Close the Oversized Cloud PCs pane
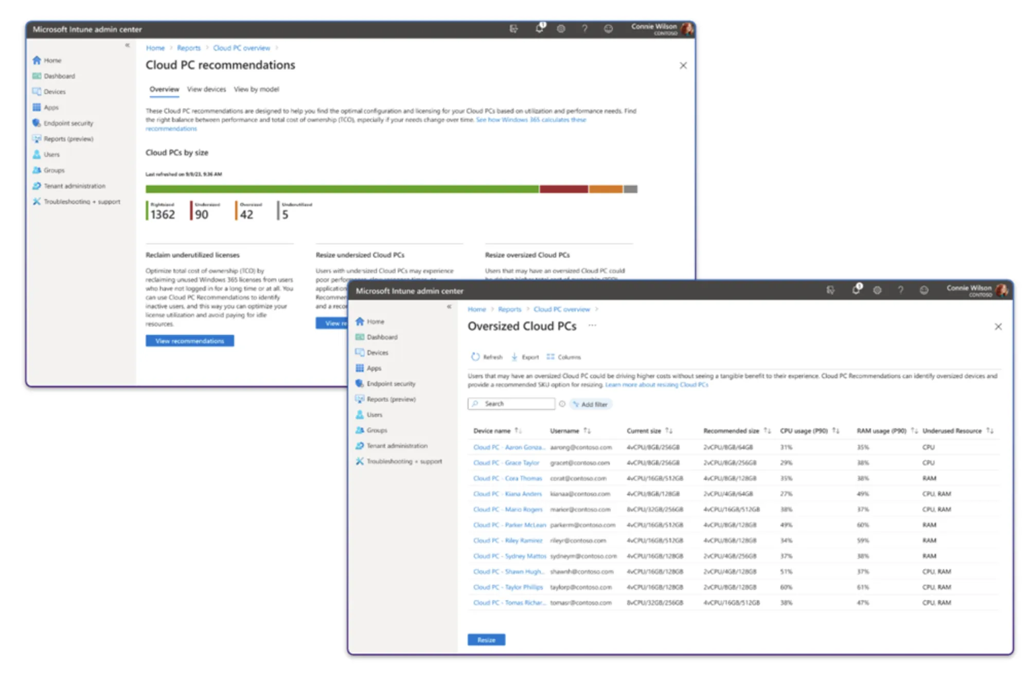Screen dimensions: 1032x683 998,327
